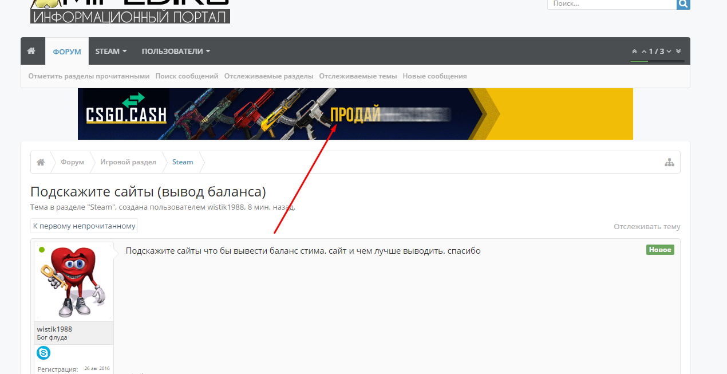Open Steam breadcrumb

point(183,162)
